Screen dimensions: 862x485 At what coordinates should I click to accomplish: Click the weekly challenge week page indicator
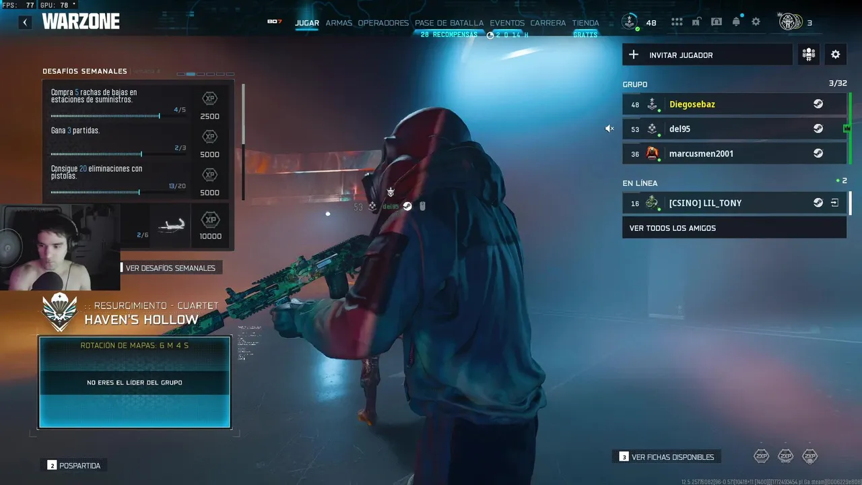pyautogui.click(x=205, y=73)
